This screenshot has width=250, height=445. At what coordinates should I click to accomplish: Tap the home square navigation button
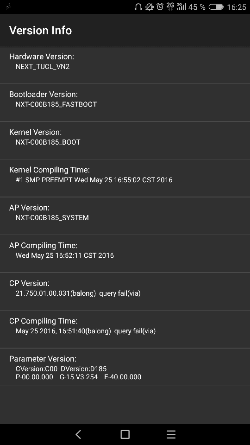pos(125,434)
